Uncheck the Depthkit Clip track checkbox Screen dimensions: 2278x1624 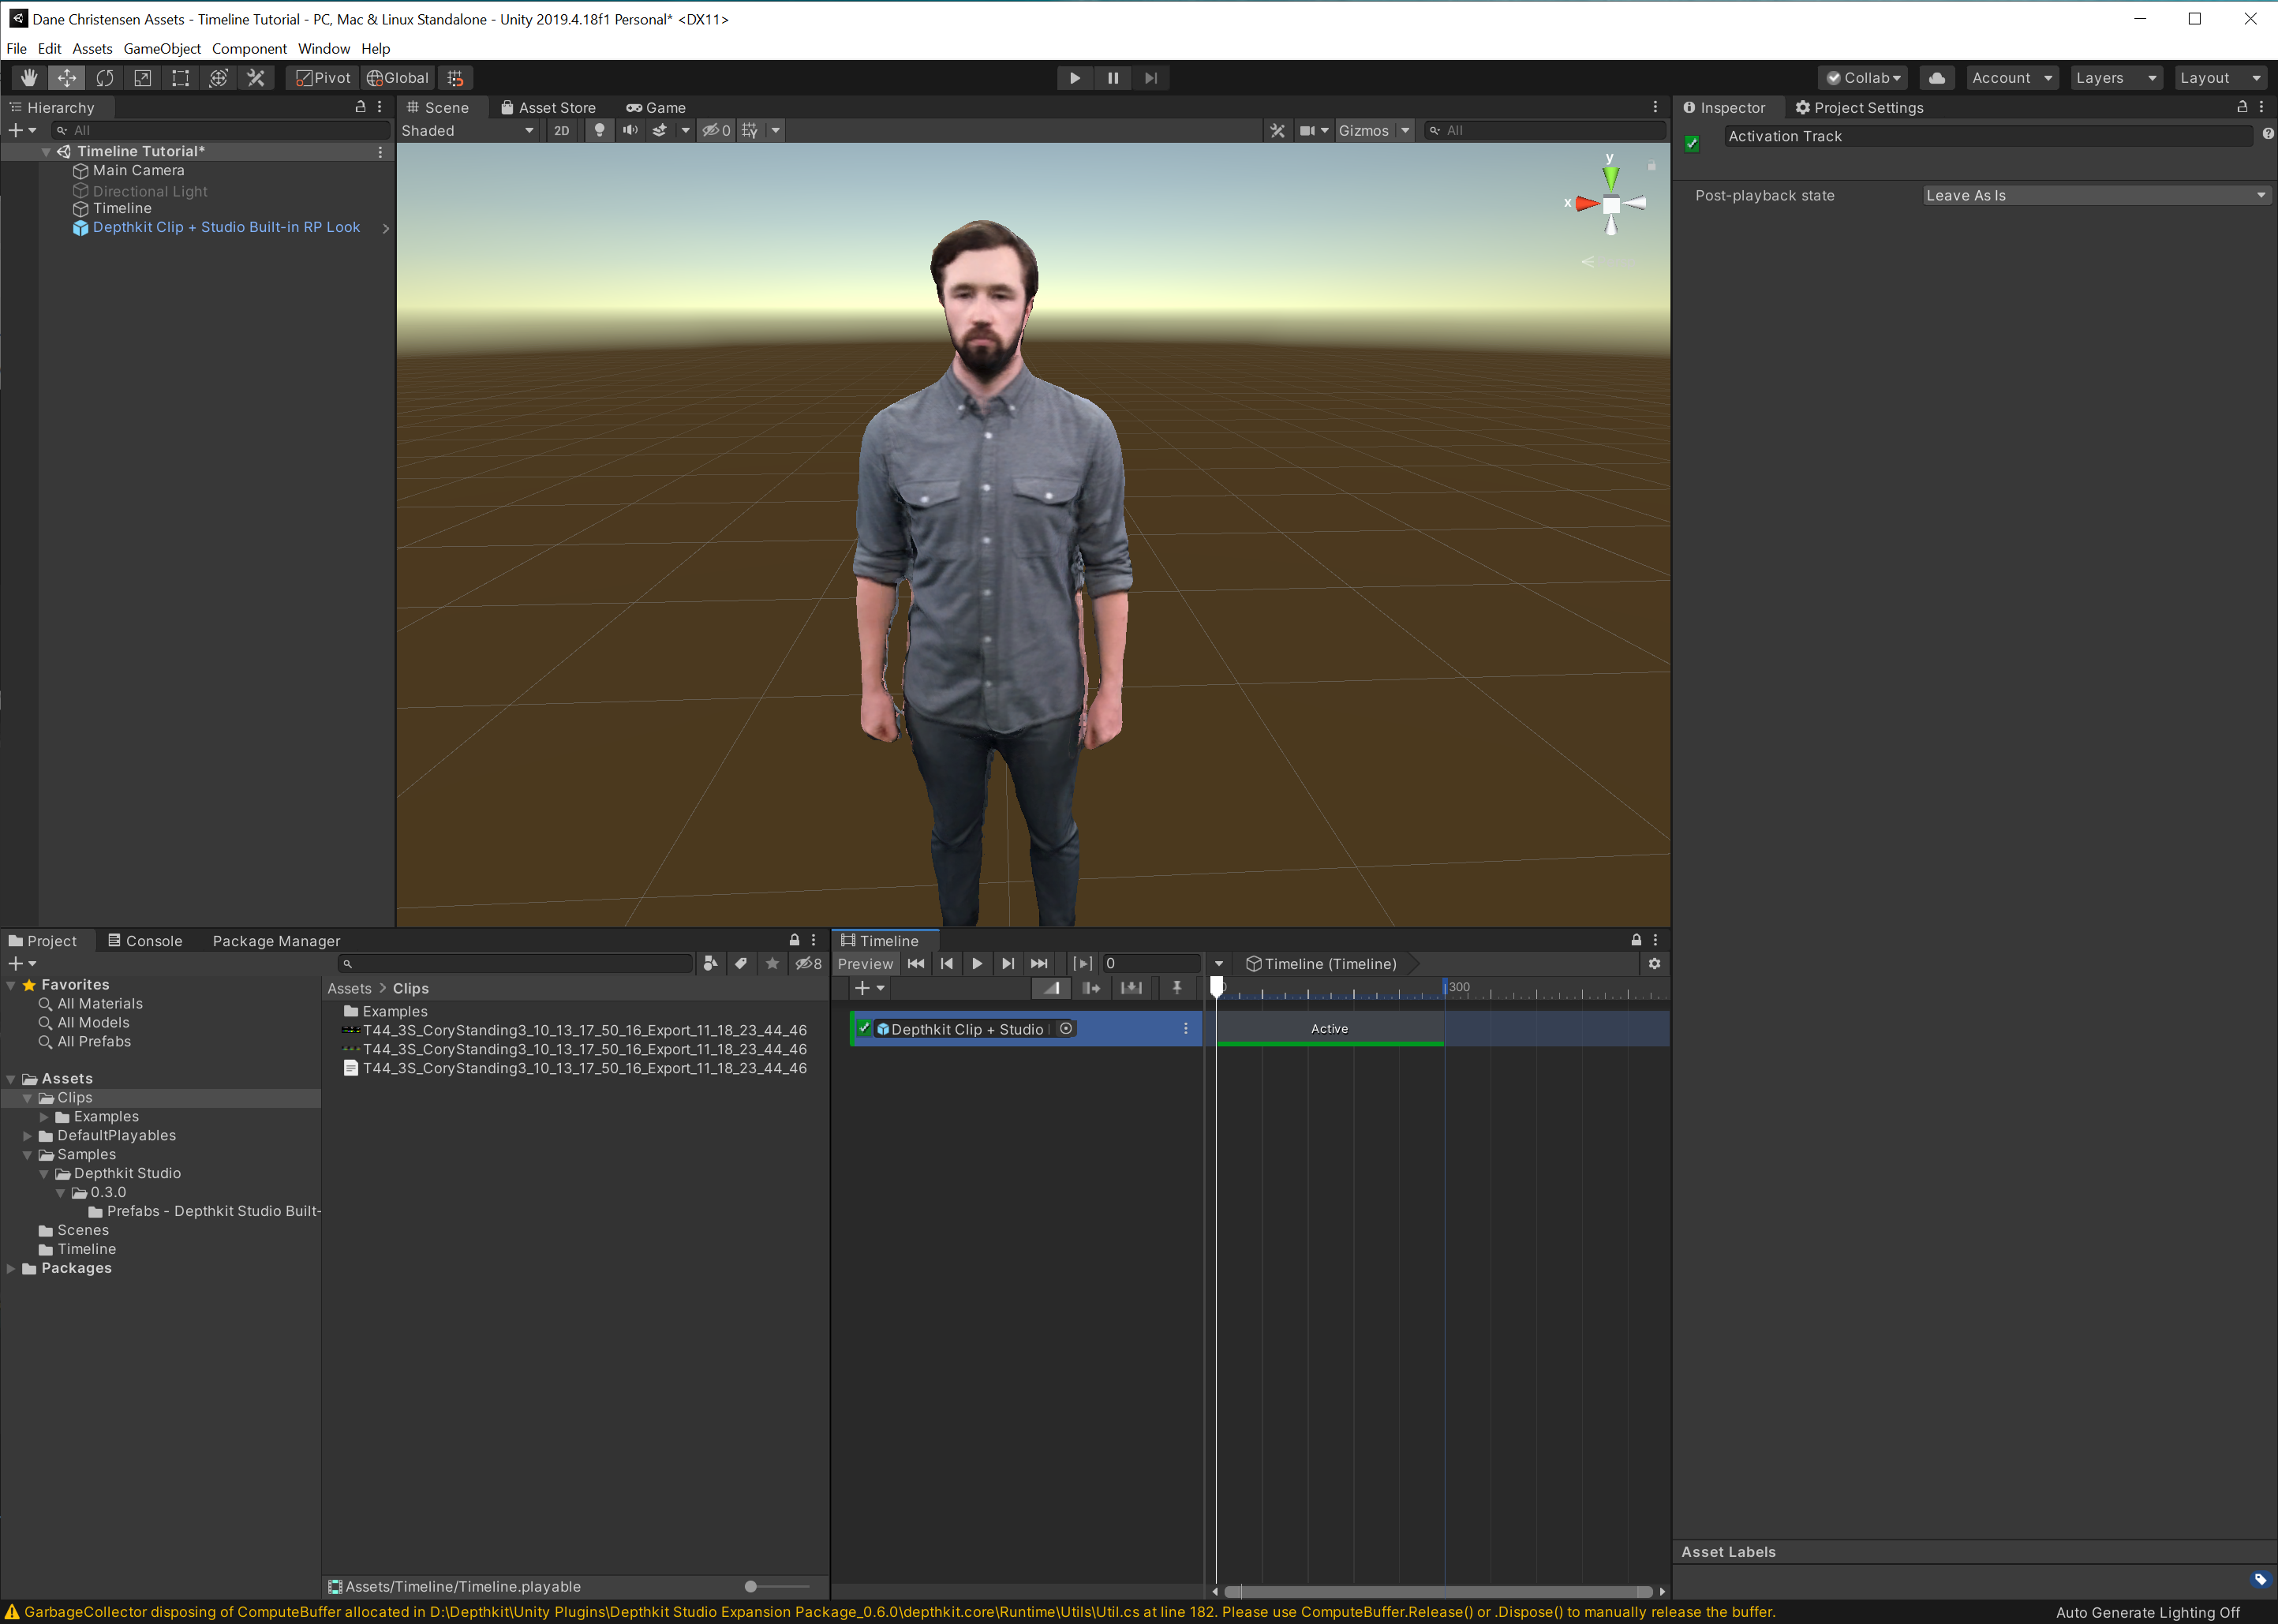pyautogui.click(x=864, y=1028)
